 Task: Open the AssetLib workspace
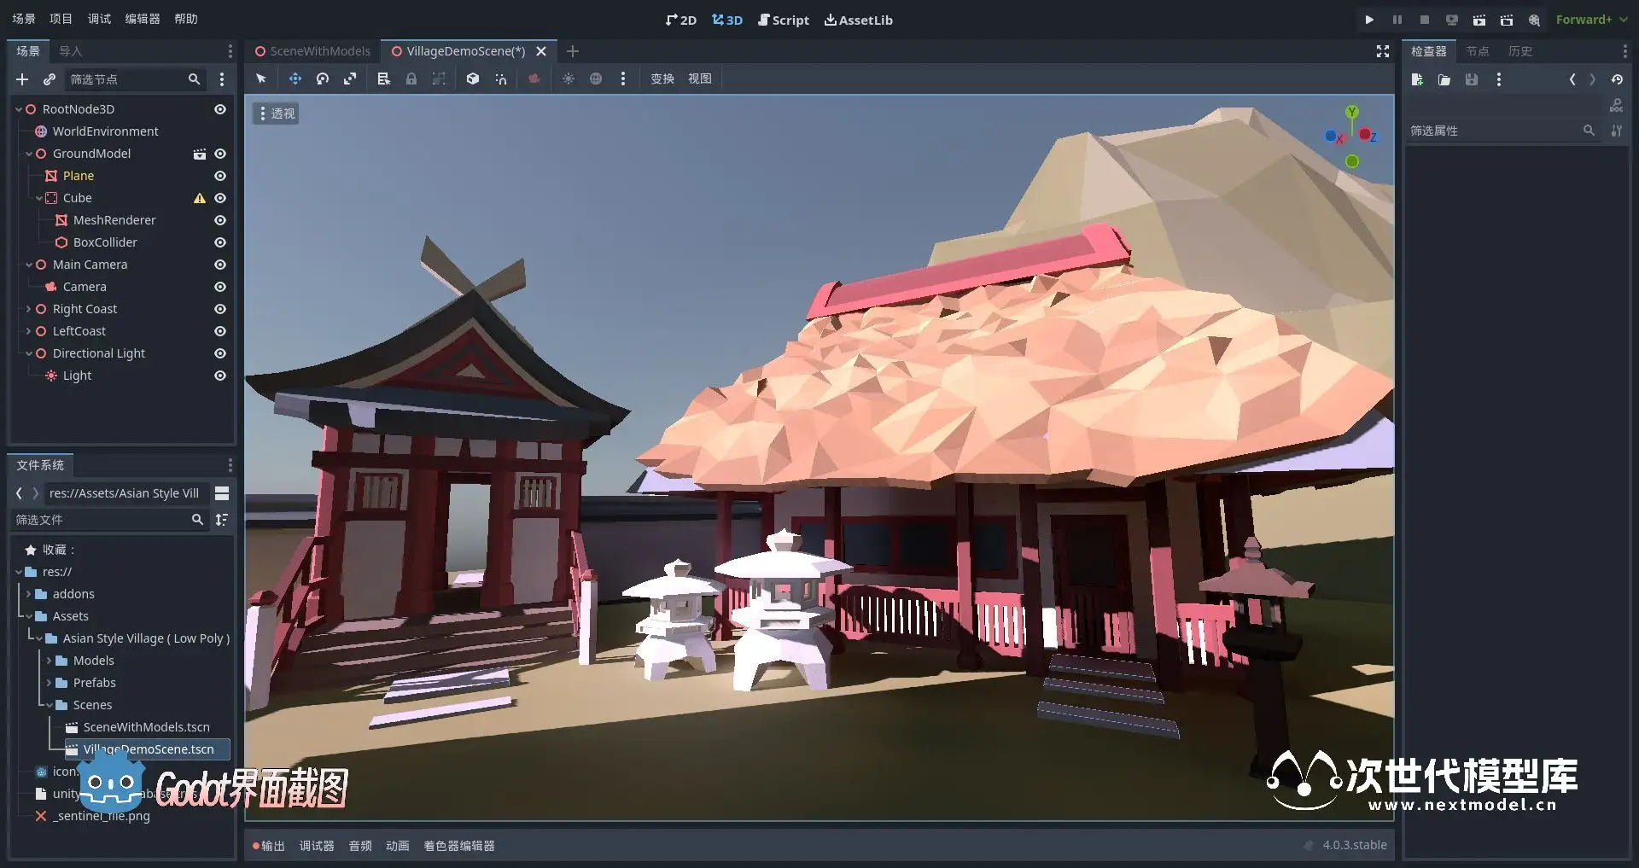click(x=858, y=20)
